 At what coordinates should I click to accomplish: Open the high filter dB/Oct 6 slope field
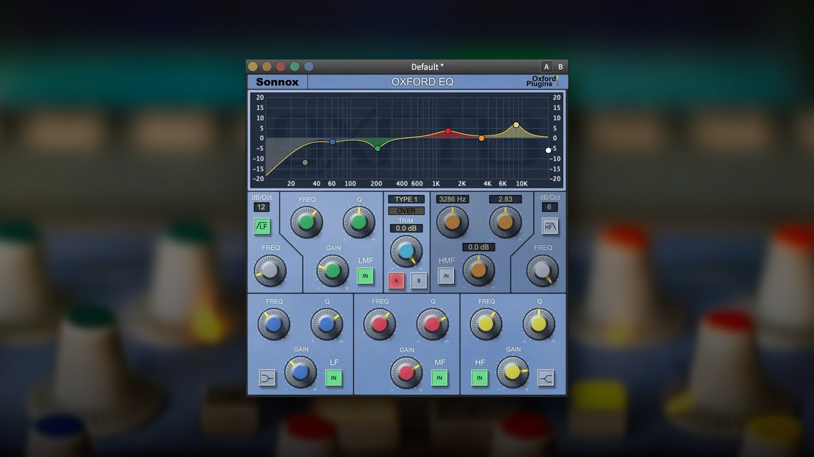549,207
